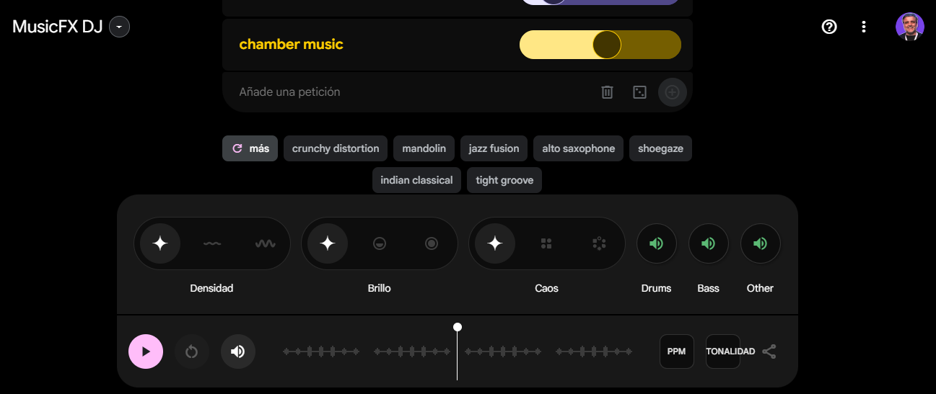This screenshot has width=936, height=394.
Task: Select low density flat wave option
Action: [212, 243]
